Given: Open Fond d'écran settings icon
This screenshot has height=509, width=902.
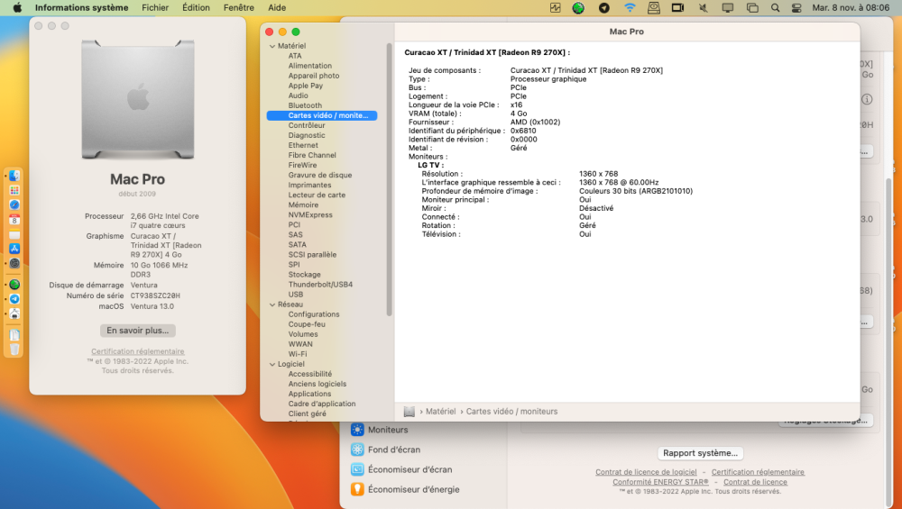Looking at the screenshot, I should 357,450.
